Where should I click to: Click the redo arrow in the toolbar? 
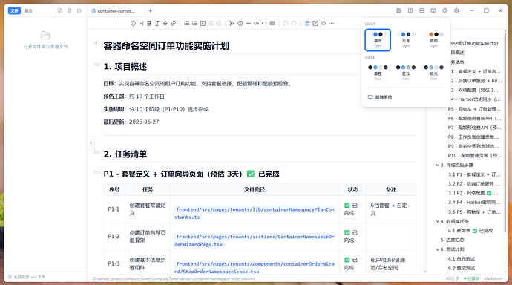pos(294,23)
